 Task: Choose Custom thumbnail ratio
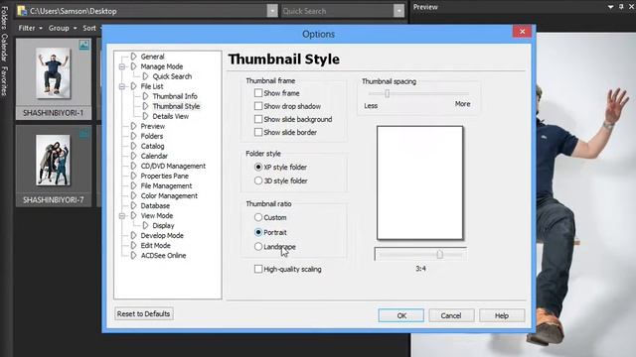click(x=258, y=217)
